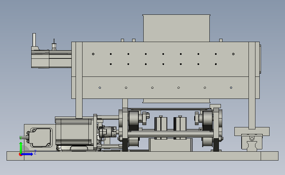Select the left vertical support leg above the servo

tap(79, 80)
